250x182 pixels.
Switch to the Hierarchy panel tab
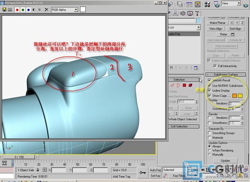[175, 13]
